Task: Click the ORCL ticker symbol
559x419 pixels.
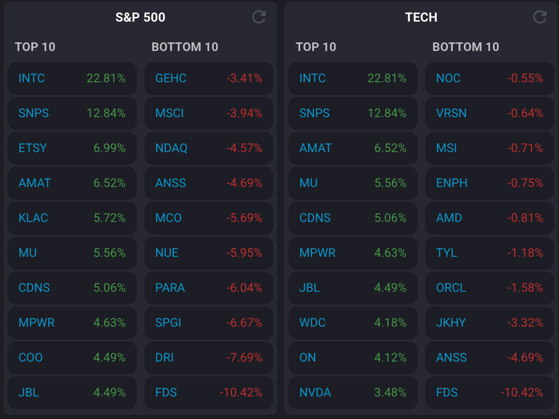Action: pyautogui.click(x=451, y=288)
